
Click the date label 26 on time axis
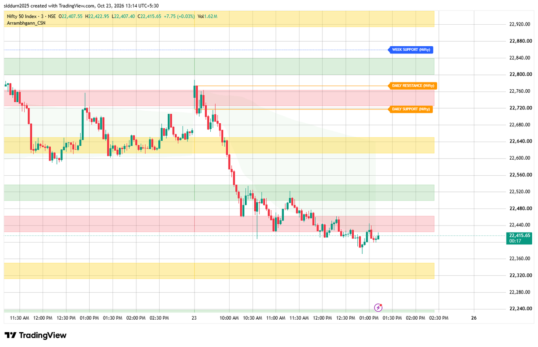[474, 318]
